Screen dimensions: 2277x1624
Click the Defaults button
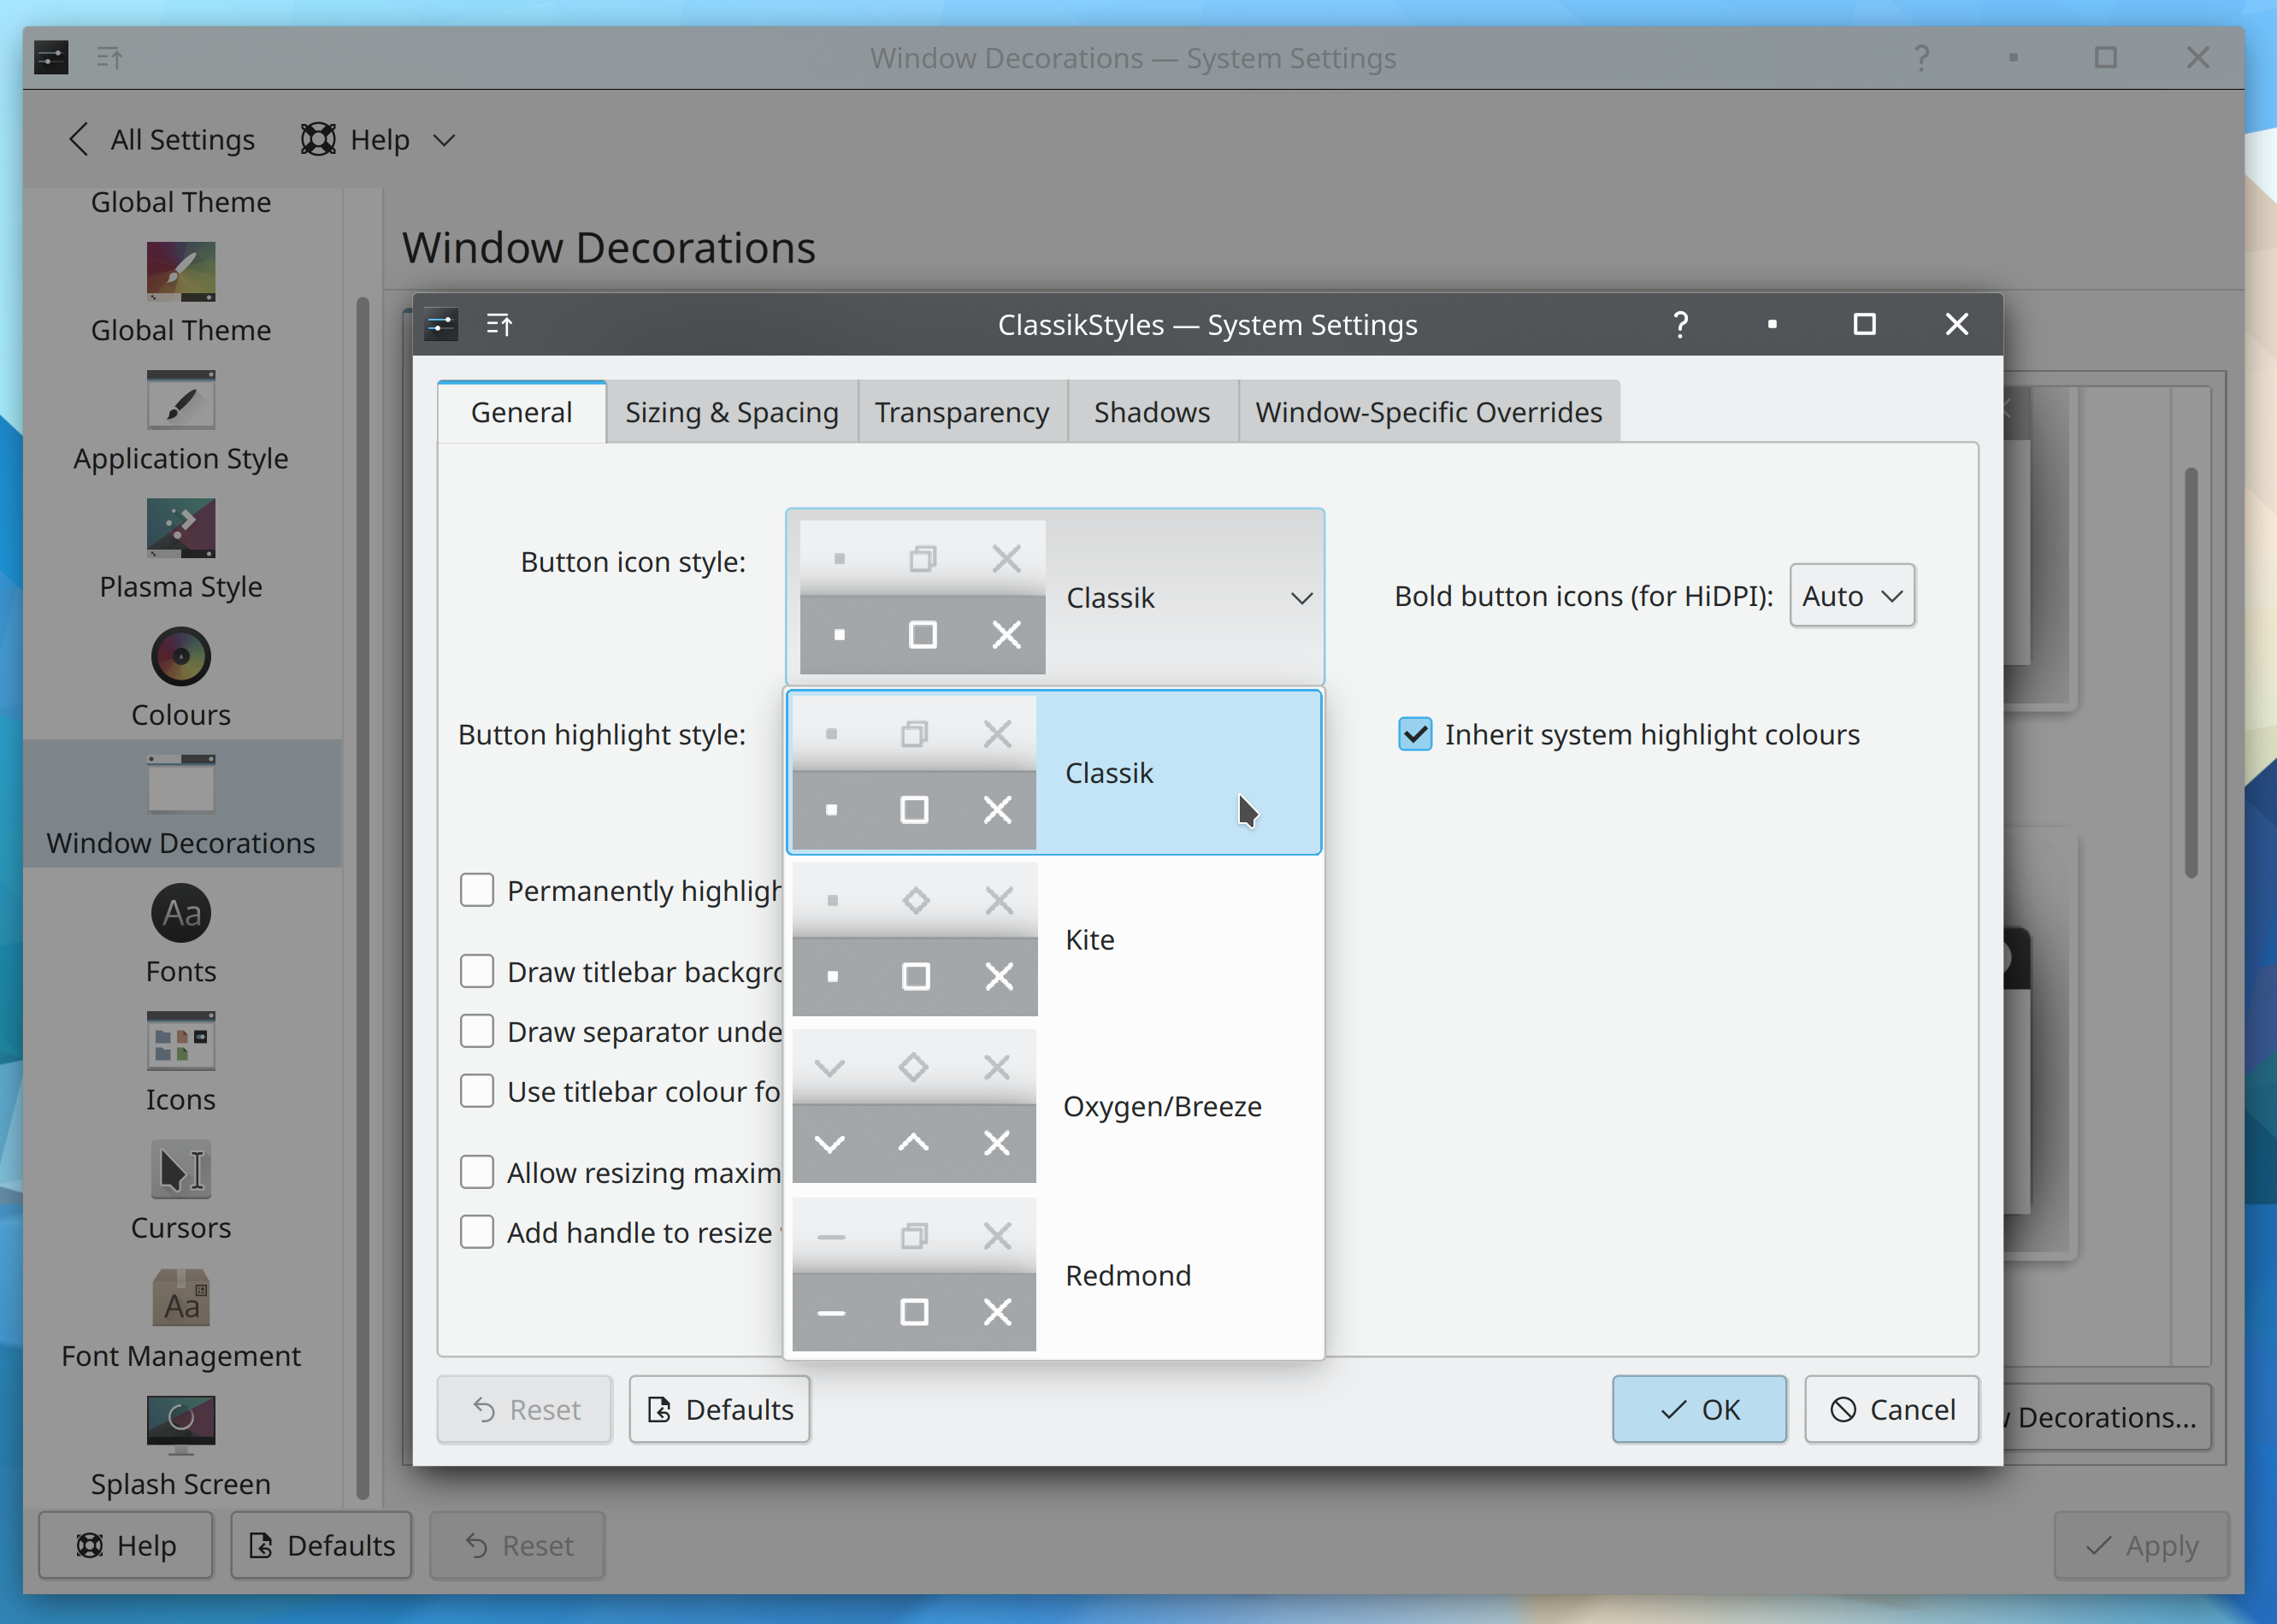[719, 1408]
